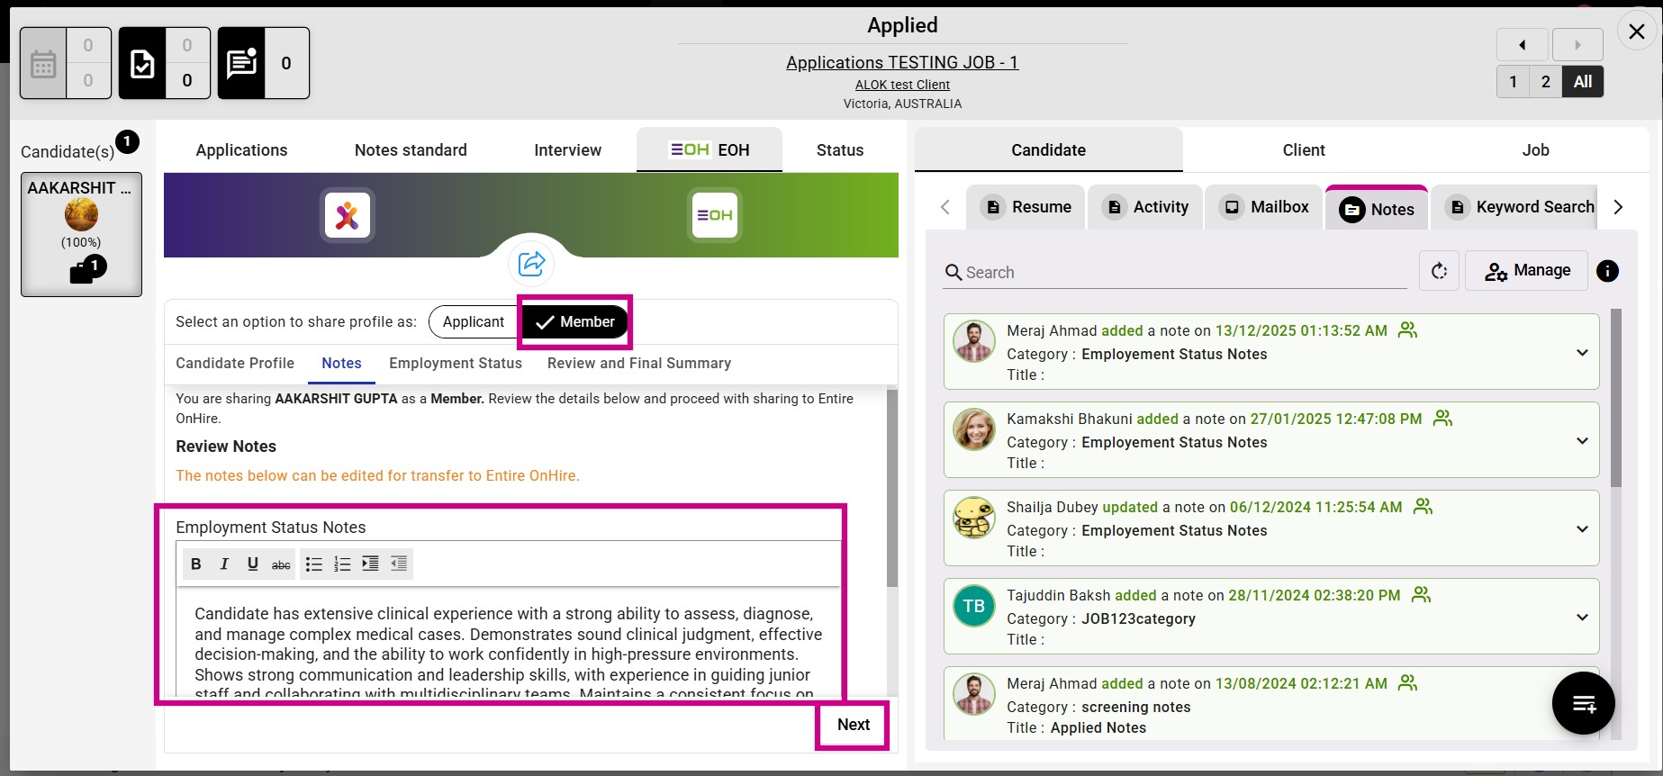Select Member share option

pyautogui.click(x=575, y=322)
